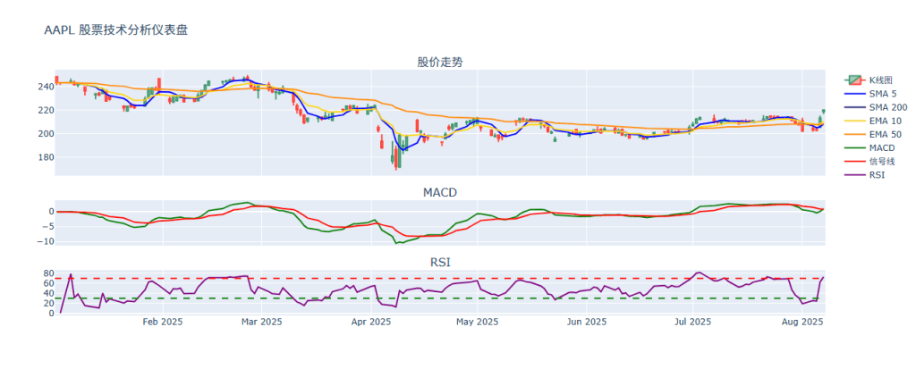The height and width of the screenshot is (369, 916).
Task: Click the lowest April candlestick in price chart
Action: click(x=396, y=159)
